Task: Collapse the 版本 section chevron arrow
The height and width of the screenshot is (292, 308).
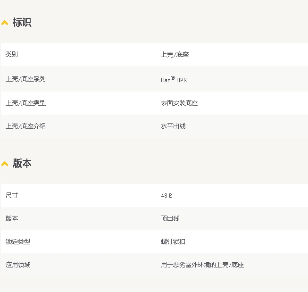Action: tap(5, 164)
